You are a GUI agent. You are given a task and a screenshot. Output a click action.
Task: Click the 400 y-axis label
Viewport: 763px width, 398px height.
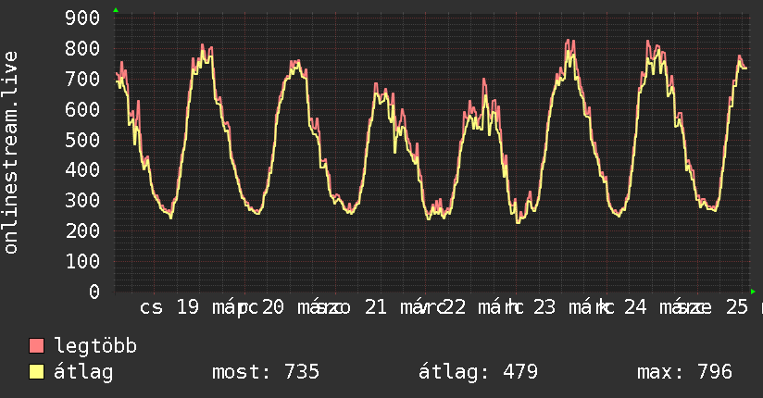pyautogui.click(x=82, y=169)
